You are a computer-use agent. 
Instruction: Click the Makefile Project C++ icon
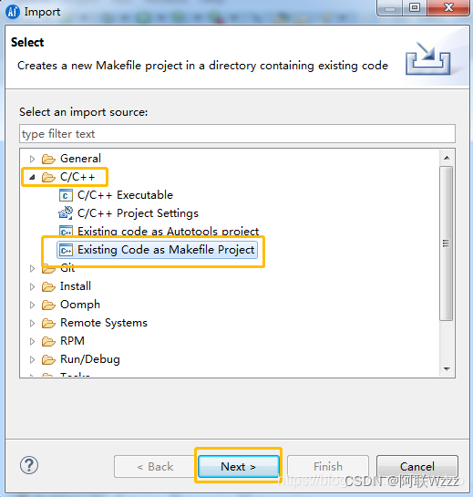click(66, 250)
